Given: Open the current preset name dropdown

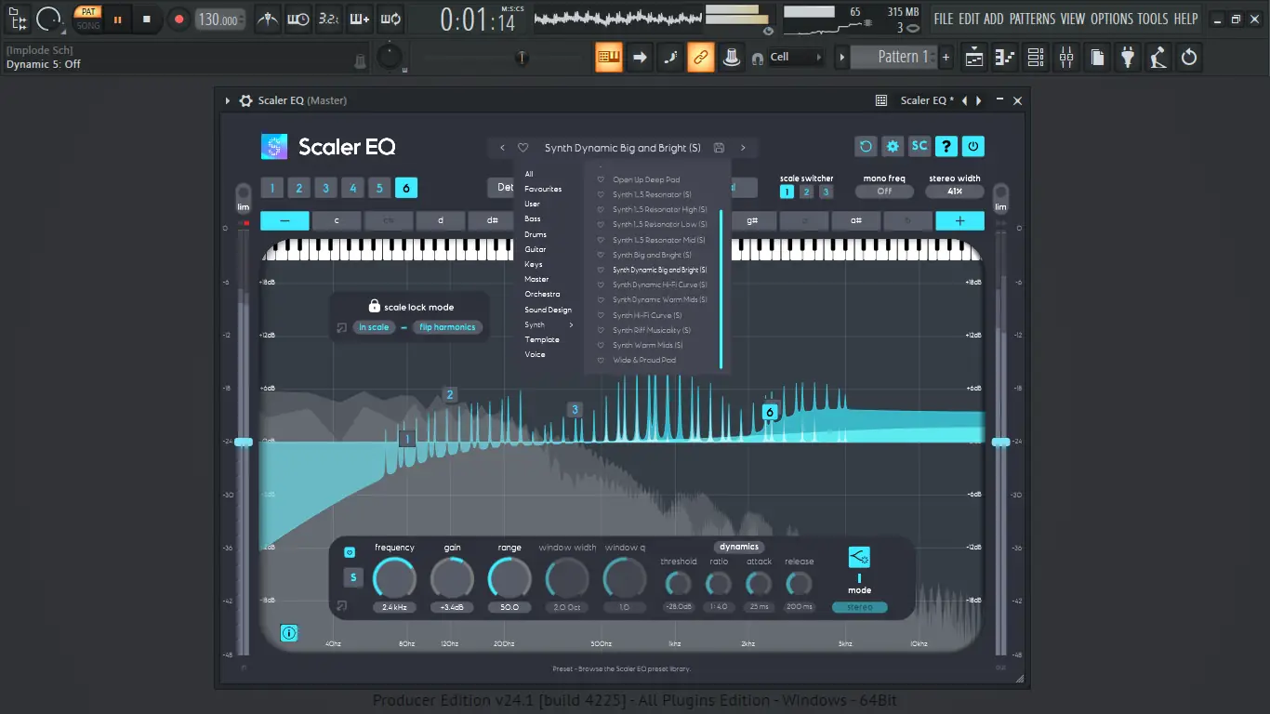Looking at the screenshot, I should tap(622, 148).
